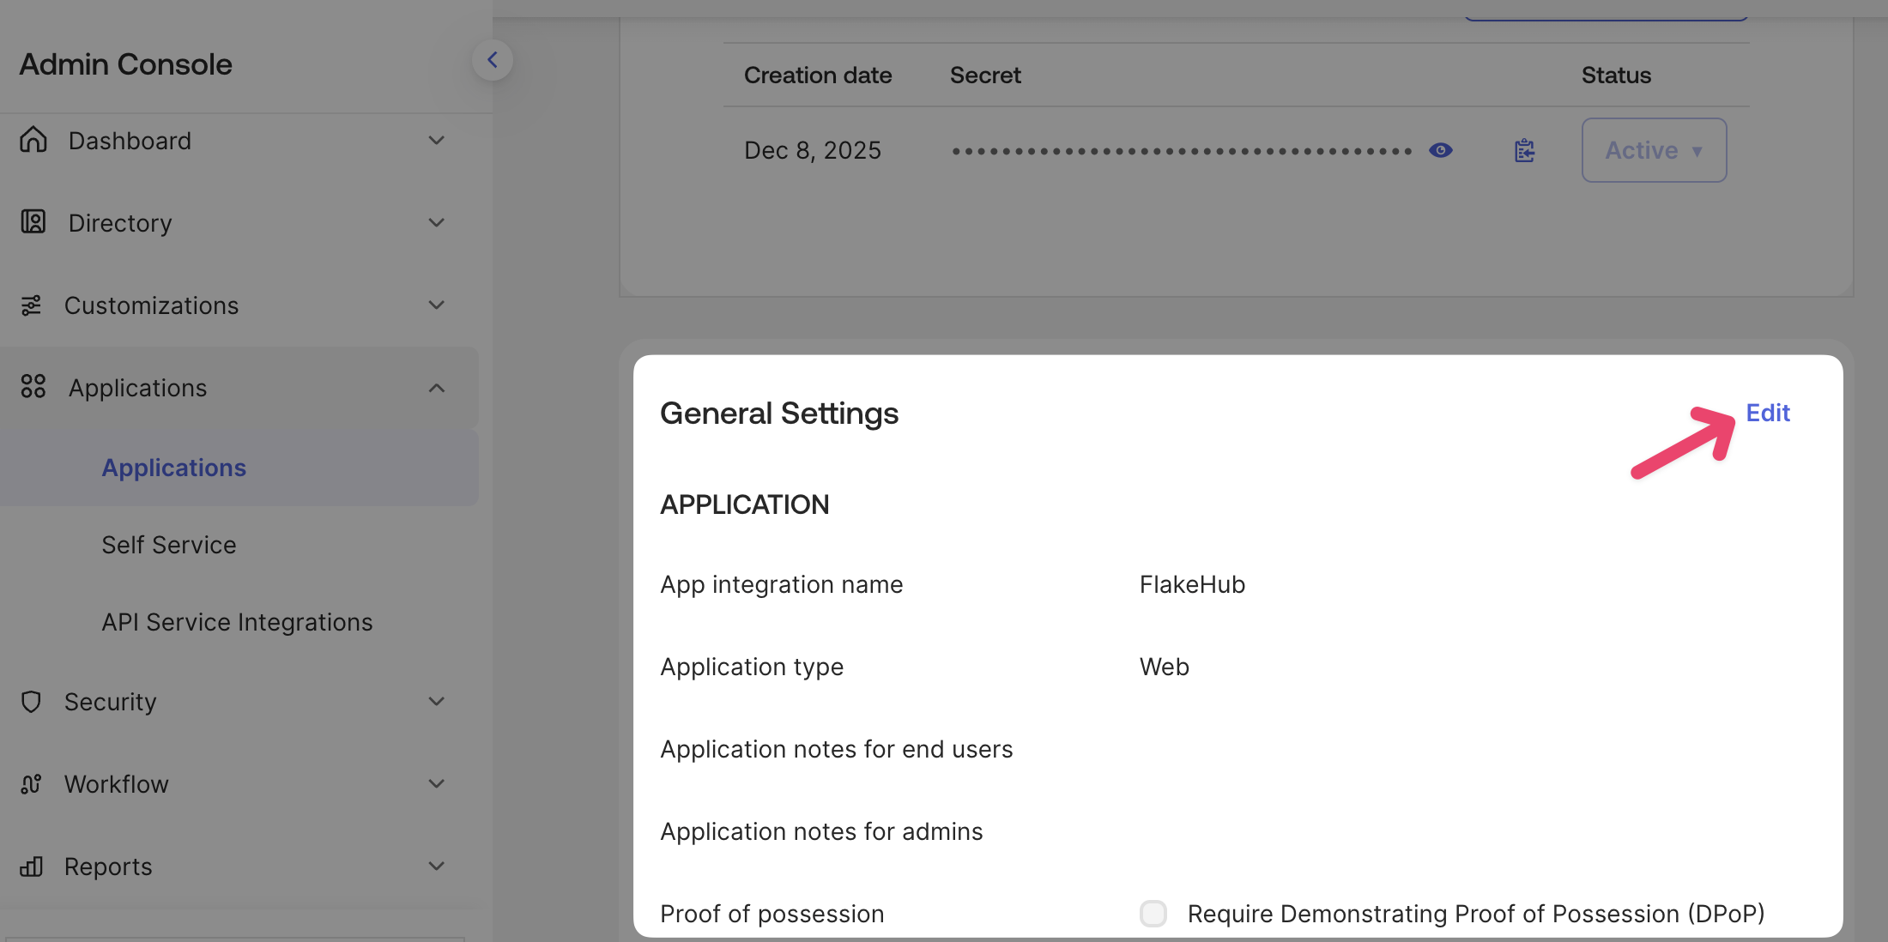Open the Directory section icon
The height and width of the screenshot is (942, 1888).
(33, 222)
